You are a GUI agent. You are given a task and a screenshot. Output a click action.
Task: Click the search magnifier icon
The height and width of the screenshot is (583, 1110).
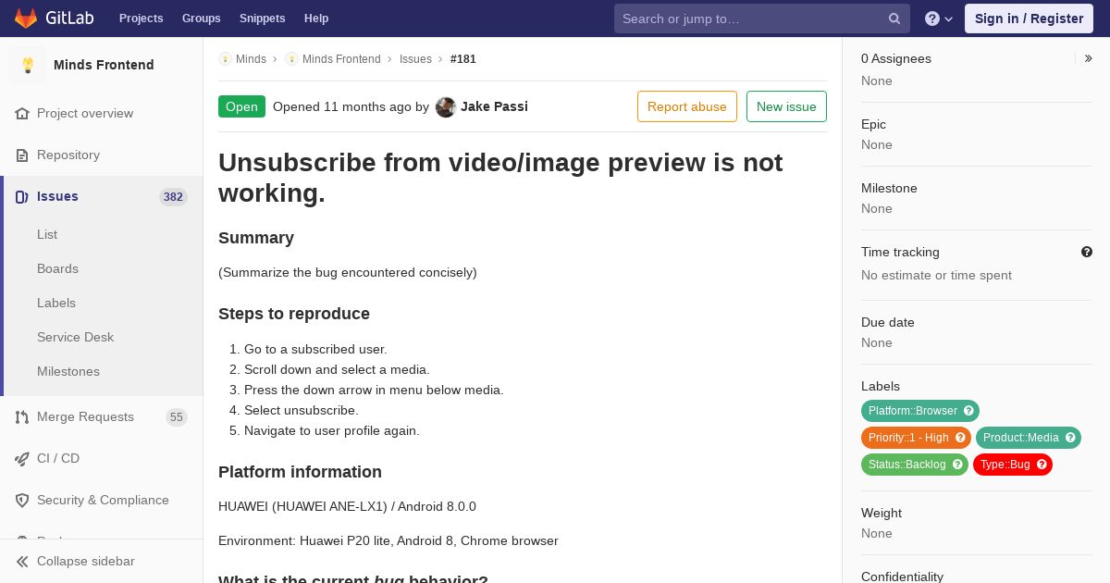pyautogui.click(x=894, y=19)
